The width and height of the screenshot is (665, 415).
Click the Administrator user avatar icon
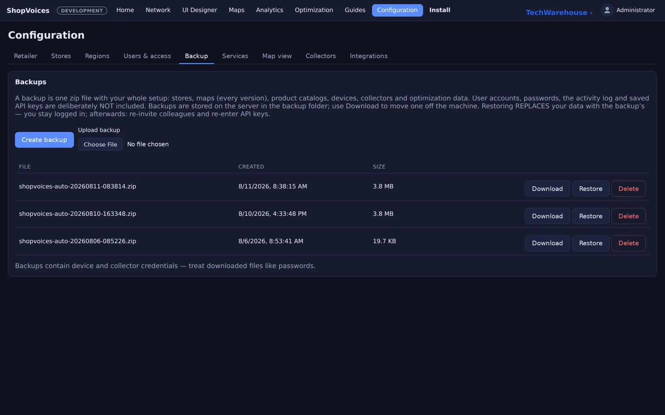click(607, 10)
